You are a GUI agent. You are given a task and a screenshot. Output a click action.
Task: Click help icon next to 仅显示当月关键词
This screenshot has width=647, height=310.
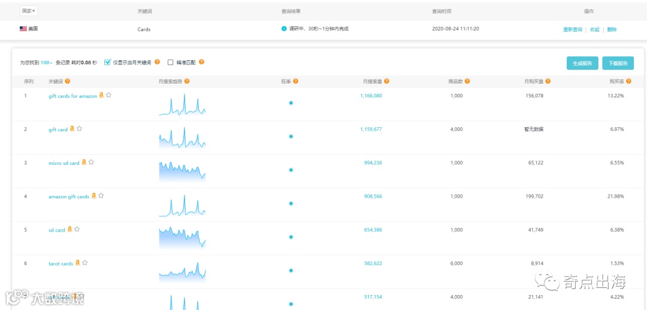157,62
